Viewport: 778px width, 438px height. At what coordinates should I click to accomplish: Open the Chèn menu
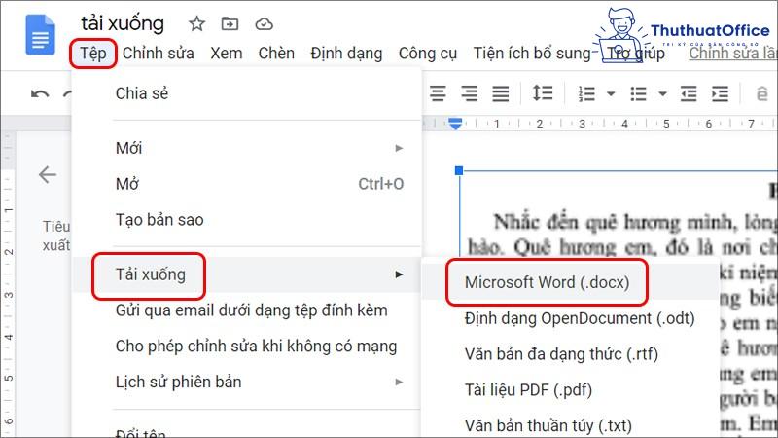pos(276,54)
